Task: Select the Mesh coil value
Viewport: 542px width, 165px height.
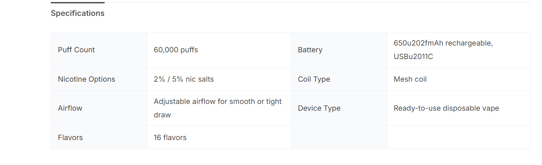Action: tap(410, 79)
